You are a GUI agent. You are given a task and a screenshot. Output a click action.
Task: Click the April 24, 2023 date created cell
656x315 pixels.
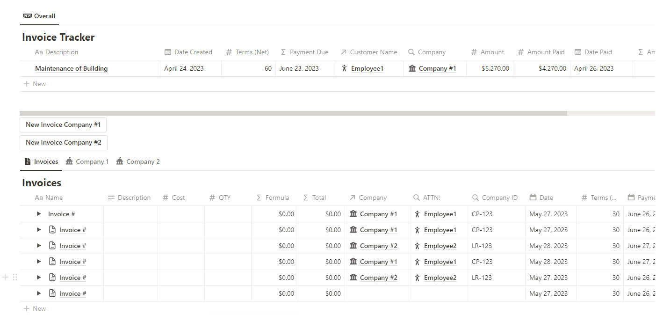click(191, 68)
